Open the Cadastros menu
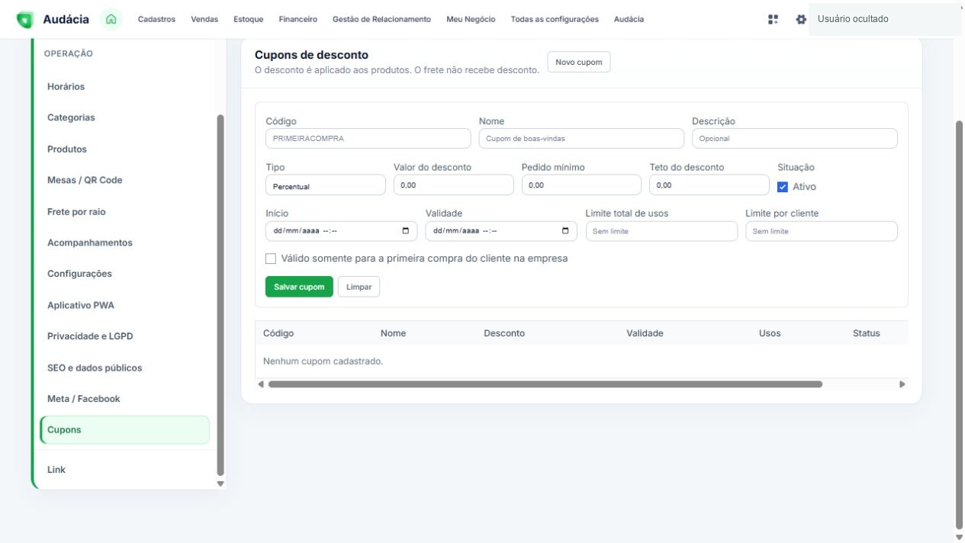 point(156,19)
